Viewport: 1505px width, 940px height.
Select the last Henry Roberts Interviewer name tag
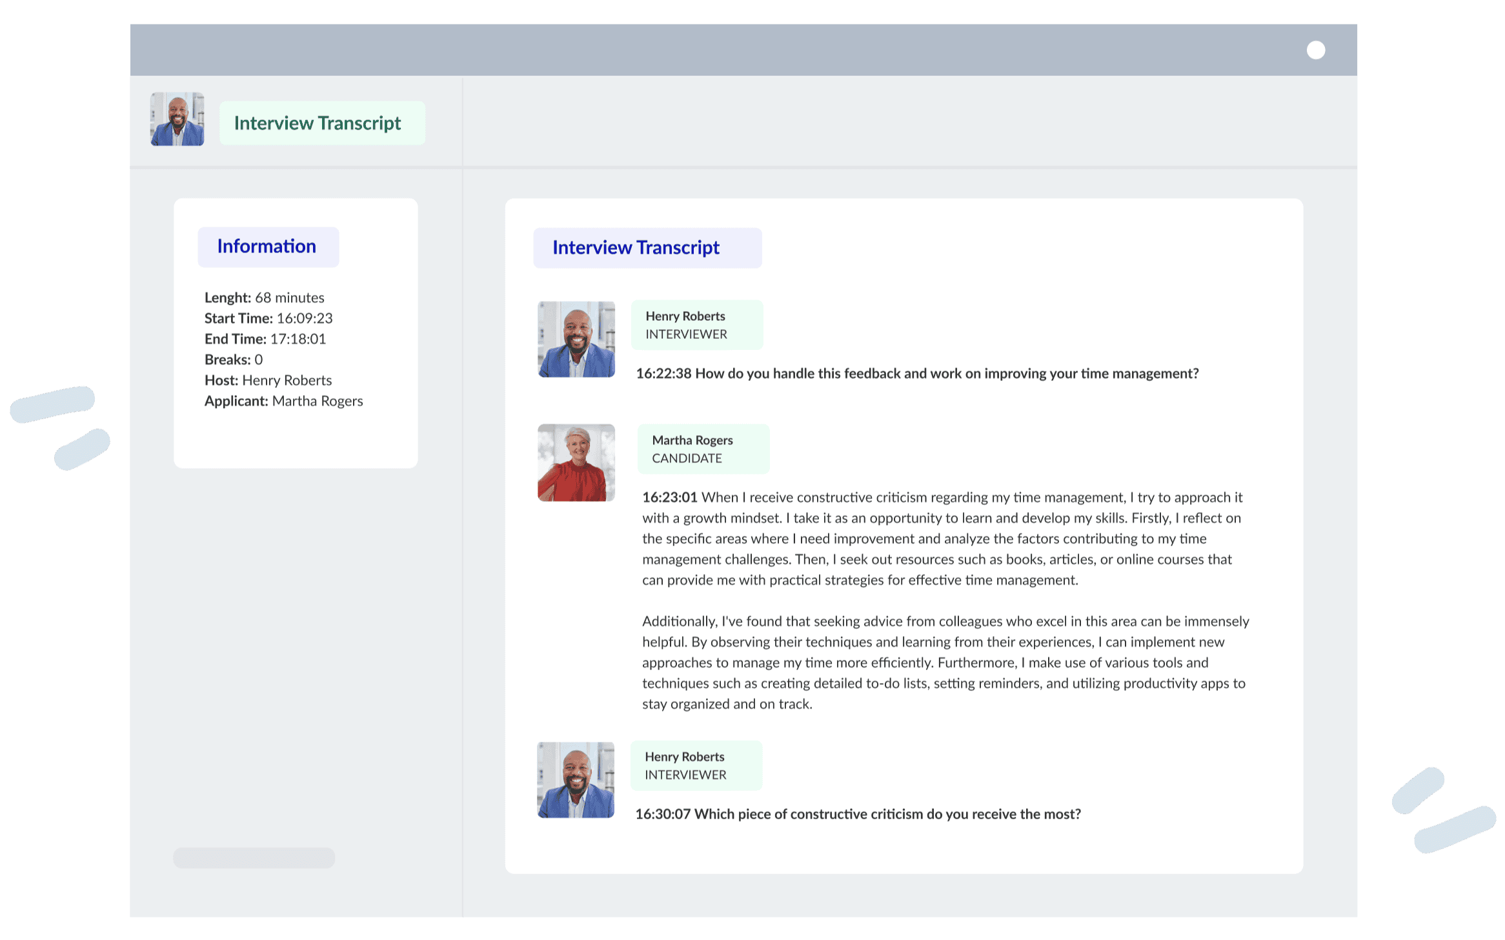tap(696, 766)
